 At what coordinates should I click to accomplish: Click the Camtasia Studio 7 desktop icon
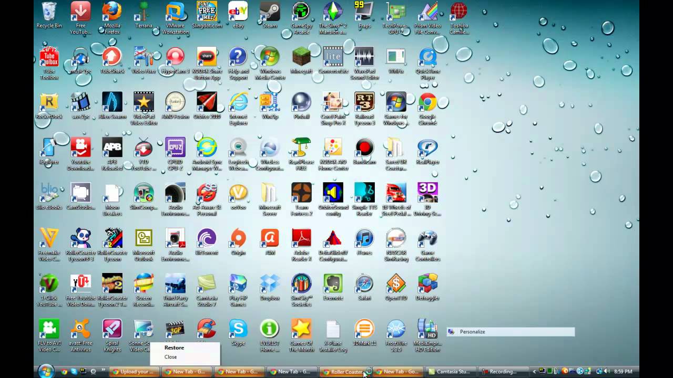[207, 290]
